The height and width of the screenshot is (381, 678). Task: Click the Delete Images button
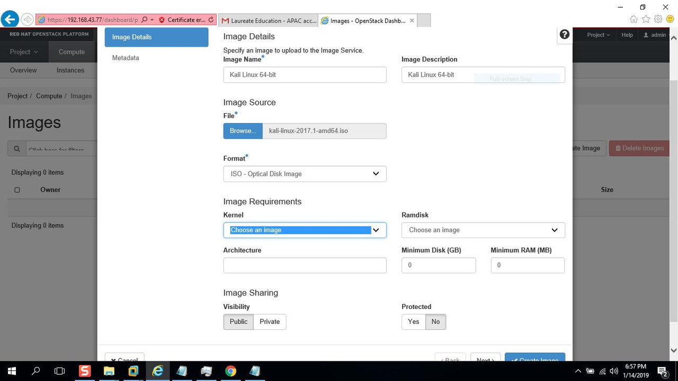point(639,148)
